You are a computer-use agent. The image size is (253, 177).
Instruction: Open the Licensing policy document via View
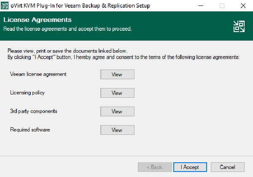click(x=117, y=93)
